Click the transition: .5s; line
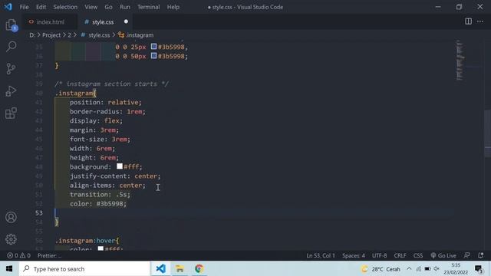 100,194
